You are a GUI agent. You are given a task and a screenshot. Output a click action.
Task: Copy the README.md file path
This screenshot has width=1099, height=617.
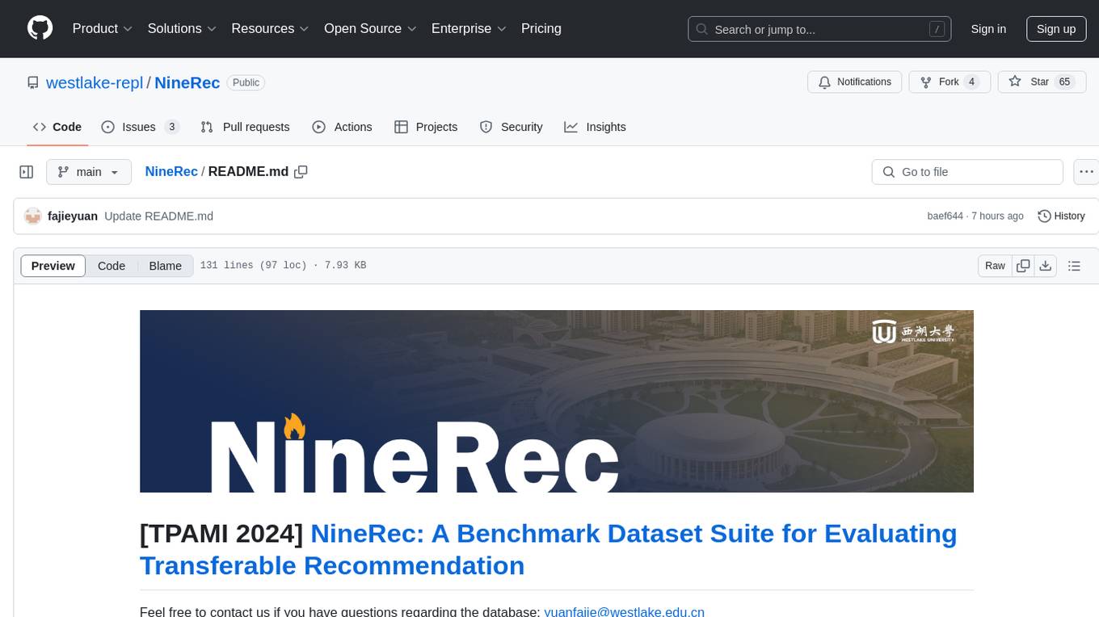[x=301, y=171]
